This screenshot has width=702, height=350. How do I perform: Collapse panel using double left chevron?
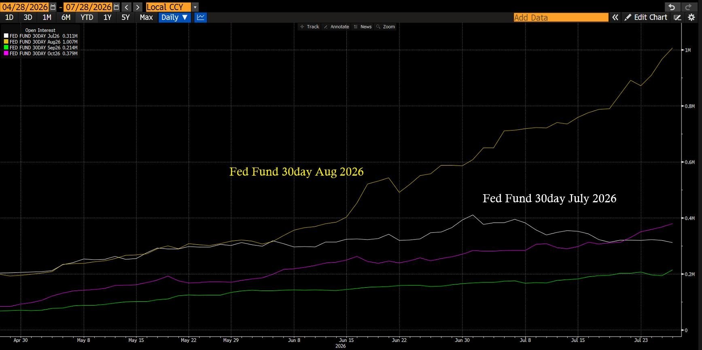point(615,17)
